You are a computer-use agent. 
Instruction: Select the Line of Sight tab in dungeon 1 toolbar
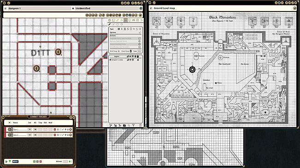(125, 20)
